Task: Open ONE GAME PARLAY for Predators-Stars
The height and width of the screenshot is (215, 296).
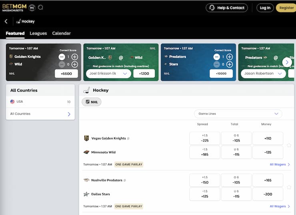Action: 129,206
